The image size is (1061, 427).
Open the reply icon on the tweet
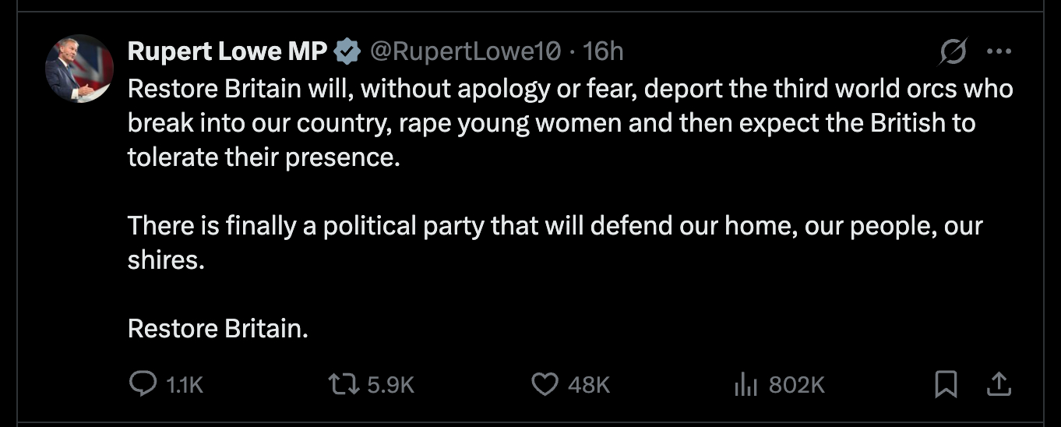pos(142,383)
